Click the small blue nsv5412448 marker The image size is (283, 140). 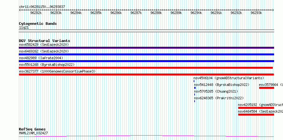(195, 88)
